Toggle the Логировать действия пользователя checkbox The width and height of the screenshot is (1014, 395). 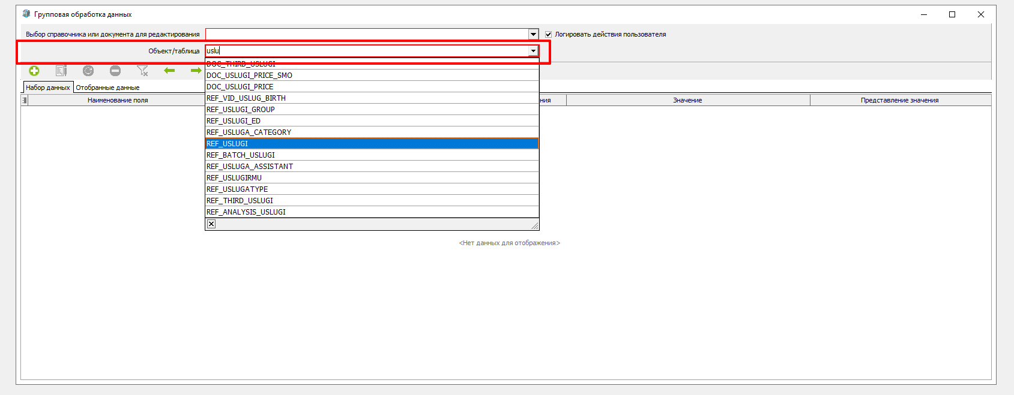pos(548,34)
